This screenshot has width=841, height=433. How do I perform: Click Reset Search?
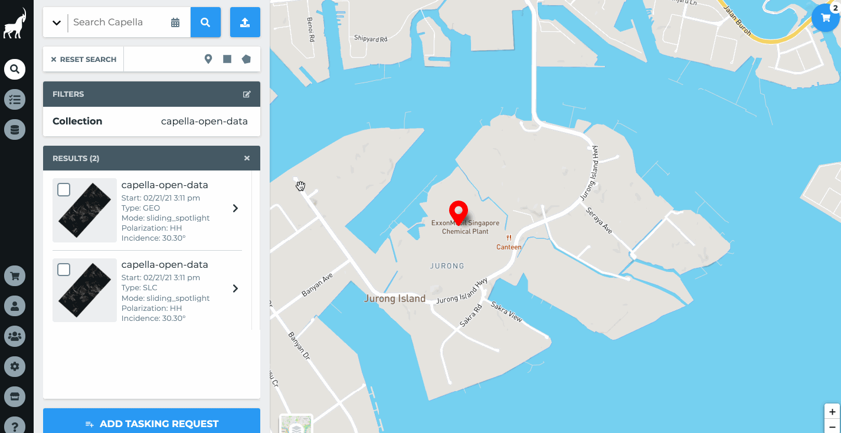[83, 59]
